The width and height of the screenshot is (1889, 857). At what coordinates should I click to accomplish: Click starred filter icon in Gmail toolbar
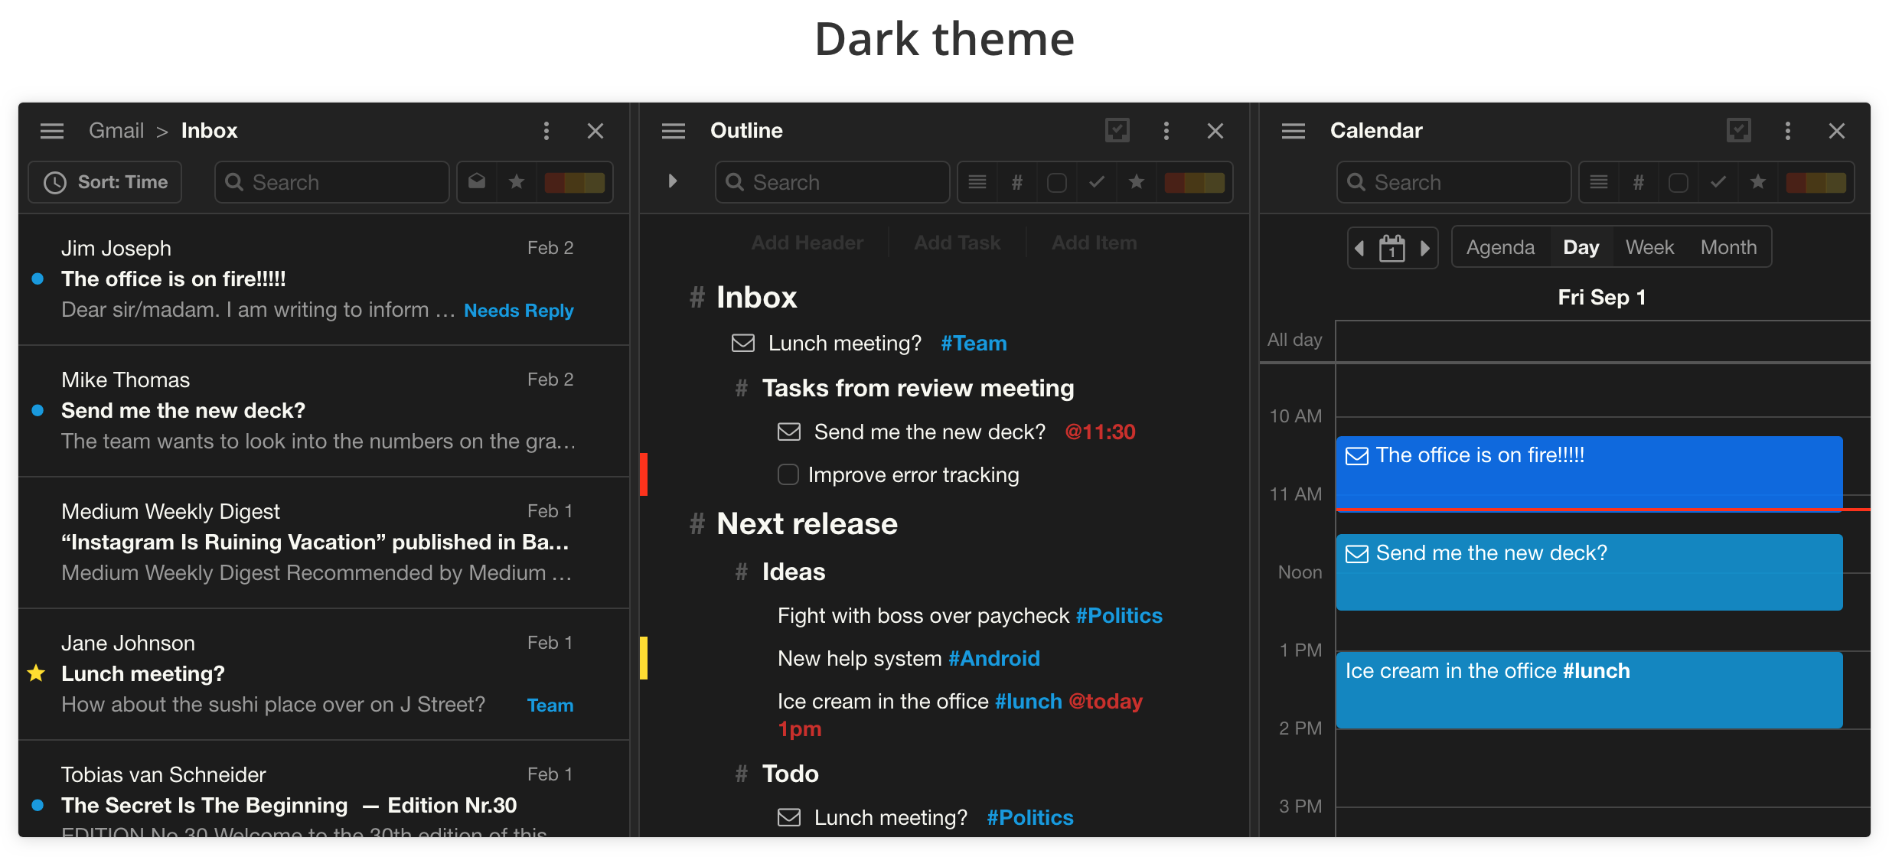[517, 182]
